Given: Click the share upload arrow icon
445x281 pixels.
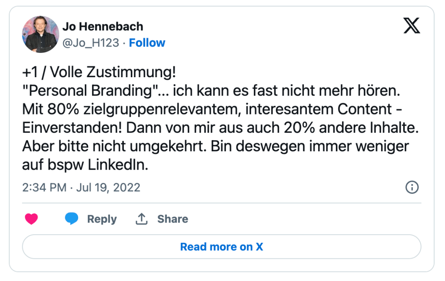Looking at the screenshot, I should coord(142,219).
